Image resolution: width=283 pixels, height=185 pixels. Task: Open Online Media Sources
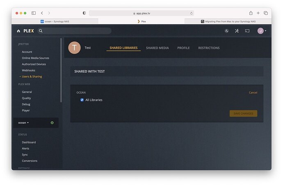(35, 58)
